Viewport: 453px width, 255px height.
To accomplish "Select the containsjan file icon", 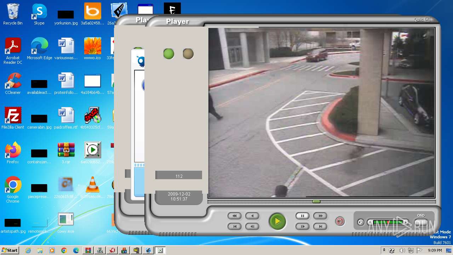I will pyautogui.click(x=39, y=155).
